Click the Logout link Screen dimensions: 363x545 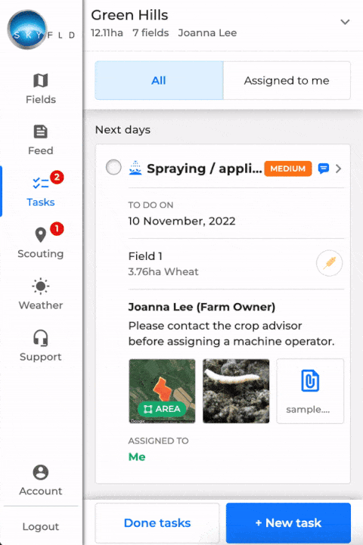[41, 527]
